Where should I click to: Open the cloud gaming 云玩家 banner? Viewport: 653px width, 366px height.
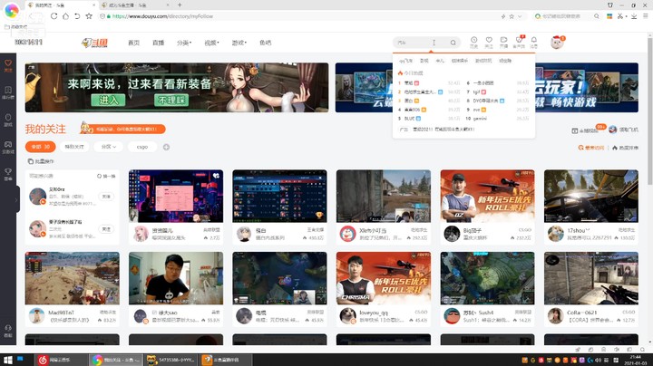[x=587, y=88]
